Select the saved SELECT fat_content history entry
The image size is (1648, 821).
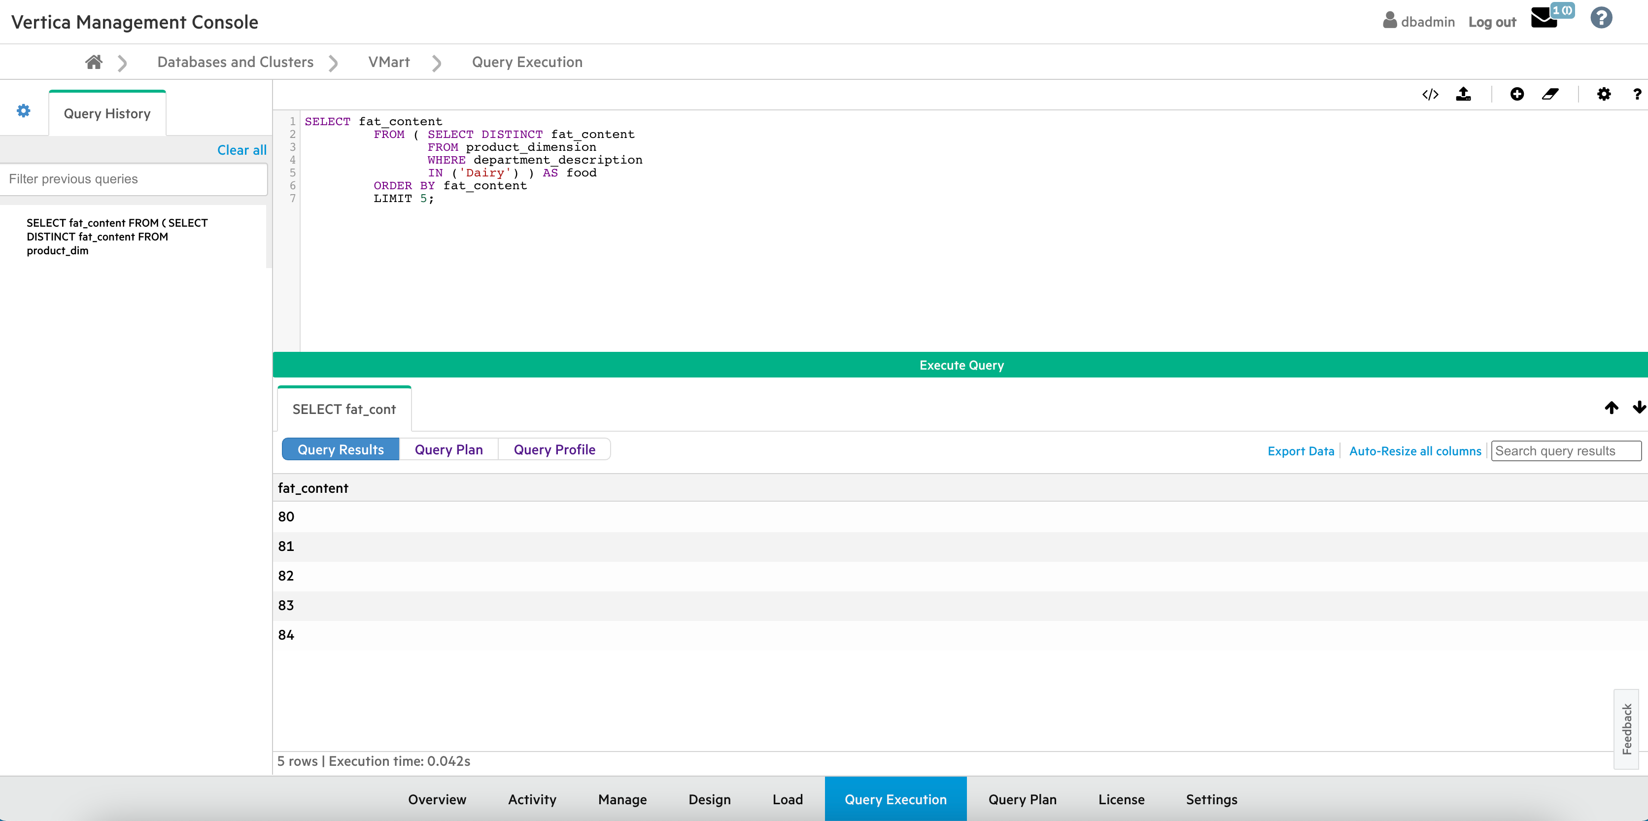[133, 237]
